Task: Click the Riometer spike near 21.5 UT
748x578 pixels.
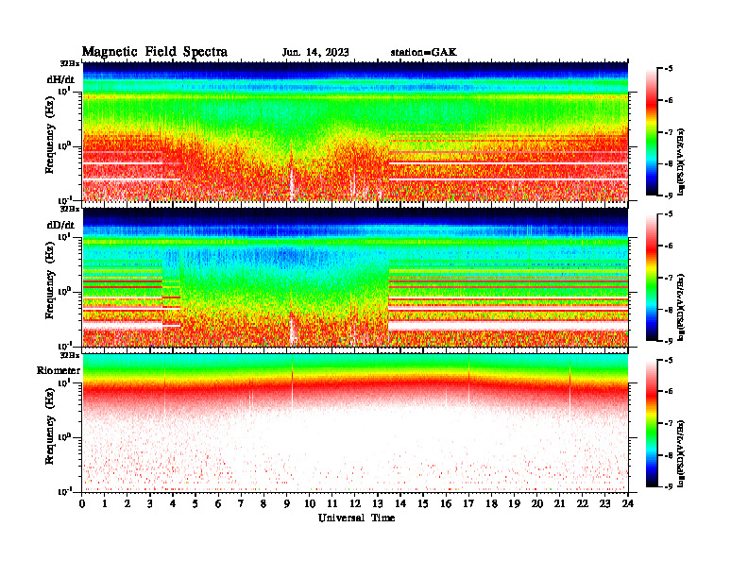Action: (569, 387)
